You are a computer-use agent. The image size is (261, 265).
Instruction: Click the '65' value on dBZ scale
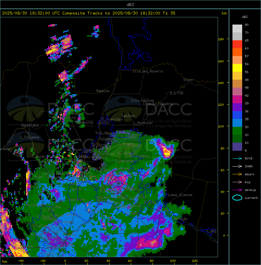pos(247,40)
